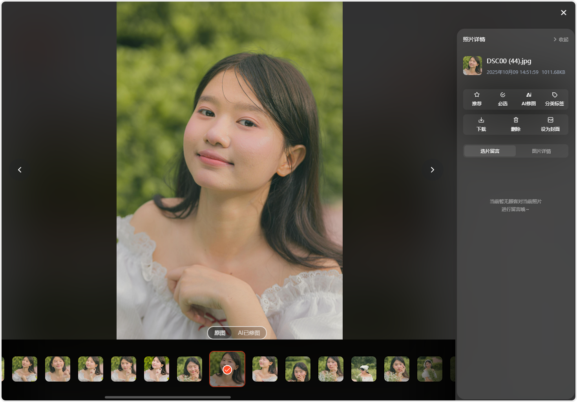Select the first thumbnail in the filmstrip
This screenshot has width=577, height=402.
[25, 369]
